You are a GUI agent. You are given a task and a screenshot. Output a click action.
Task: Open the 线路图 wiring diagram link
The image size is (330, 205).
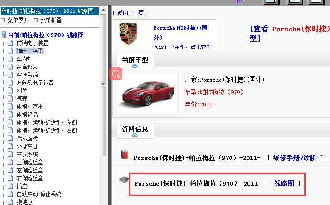coord(284,183)
